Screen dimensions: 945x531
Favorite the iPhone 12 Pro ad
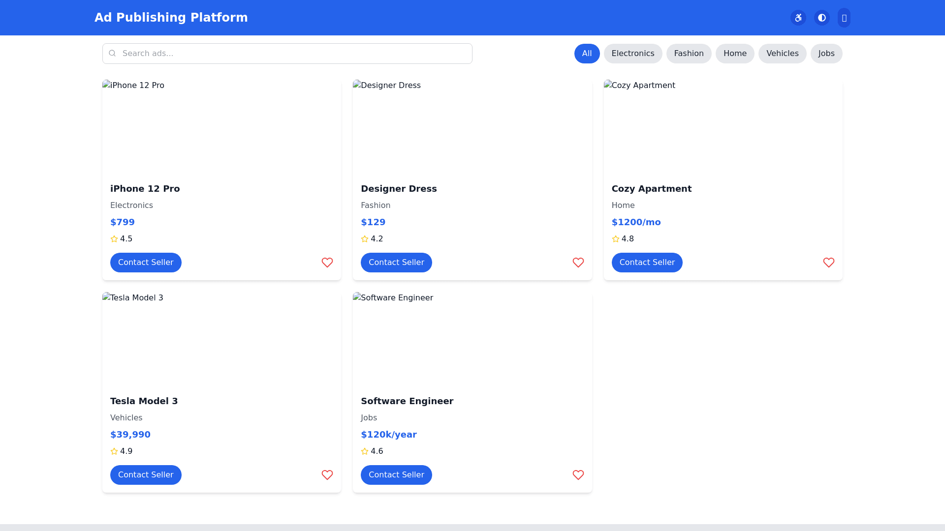click(327, 263)
